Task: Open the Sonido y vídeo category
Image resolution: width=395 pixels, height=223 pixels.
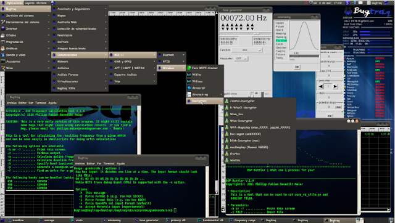Action: (x=26, y=55)
